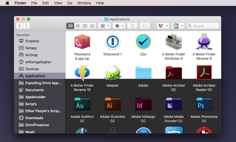Open the gear Action menu
This screenshot has width=236, height=142.
point(119,26)
